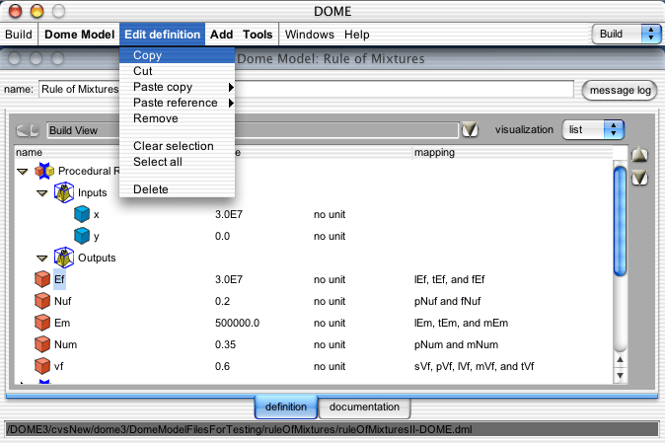The image size is (665, 443).
Task: Click the Inputs filter icon
Action: click(x=64, y=192)
